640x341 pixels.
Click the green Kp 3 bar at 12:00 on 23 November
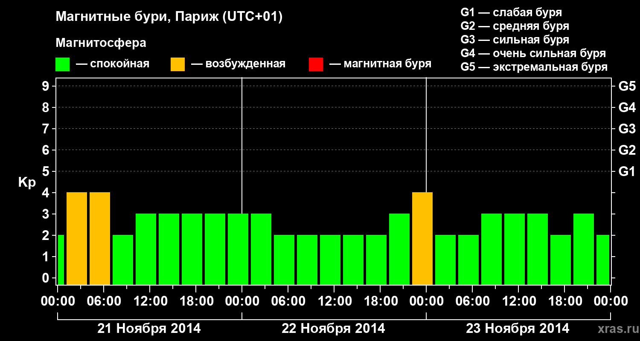pos(515,249)
